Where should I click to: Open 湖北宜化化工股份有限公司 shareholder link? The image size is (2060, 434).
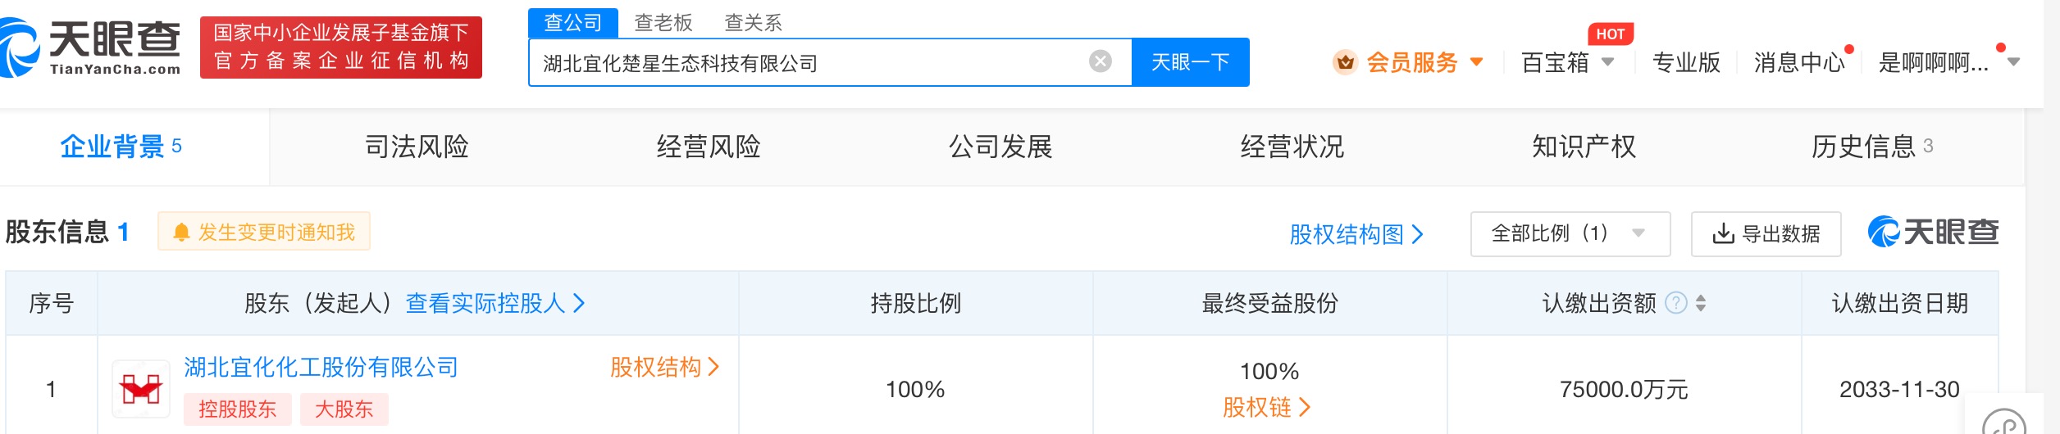point(321,367)
